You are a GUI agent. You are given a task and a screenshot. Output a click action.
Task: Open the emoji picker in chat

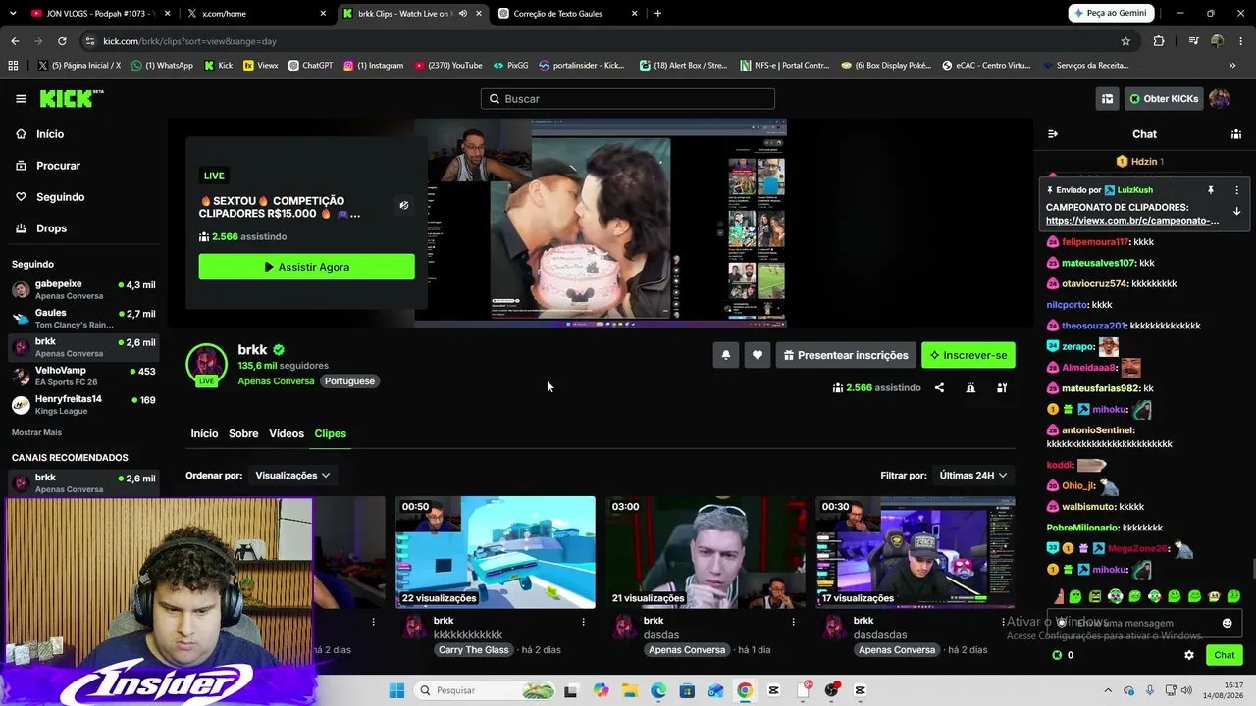1227,623
